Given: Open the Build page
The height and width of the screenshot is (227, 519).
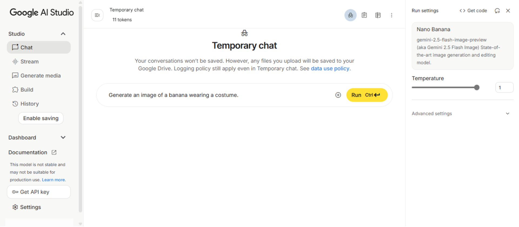Looking at the screenshot, I should pyautogui.click(x=26, y=90).
